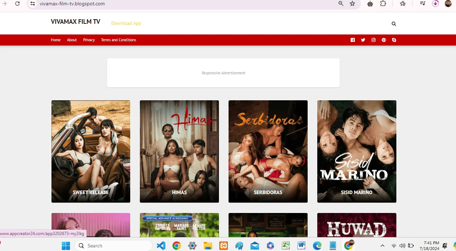Open Terms and Conditions menu item

click(119, 40)
